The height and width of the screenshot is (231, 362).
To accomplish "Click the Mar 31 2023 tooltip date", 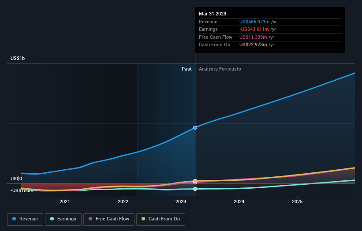I will tap(213, 14).
